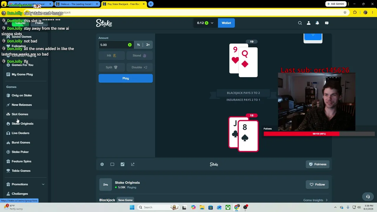Open the Wallet
The width and height of the screenshot is (377, 212).
click(x=226, y=23)
